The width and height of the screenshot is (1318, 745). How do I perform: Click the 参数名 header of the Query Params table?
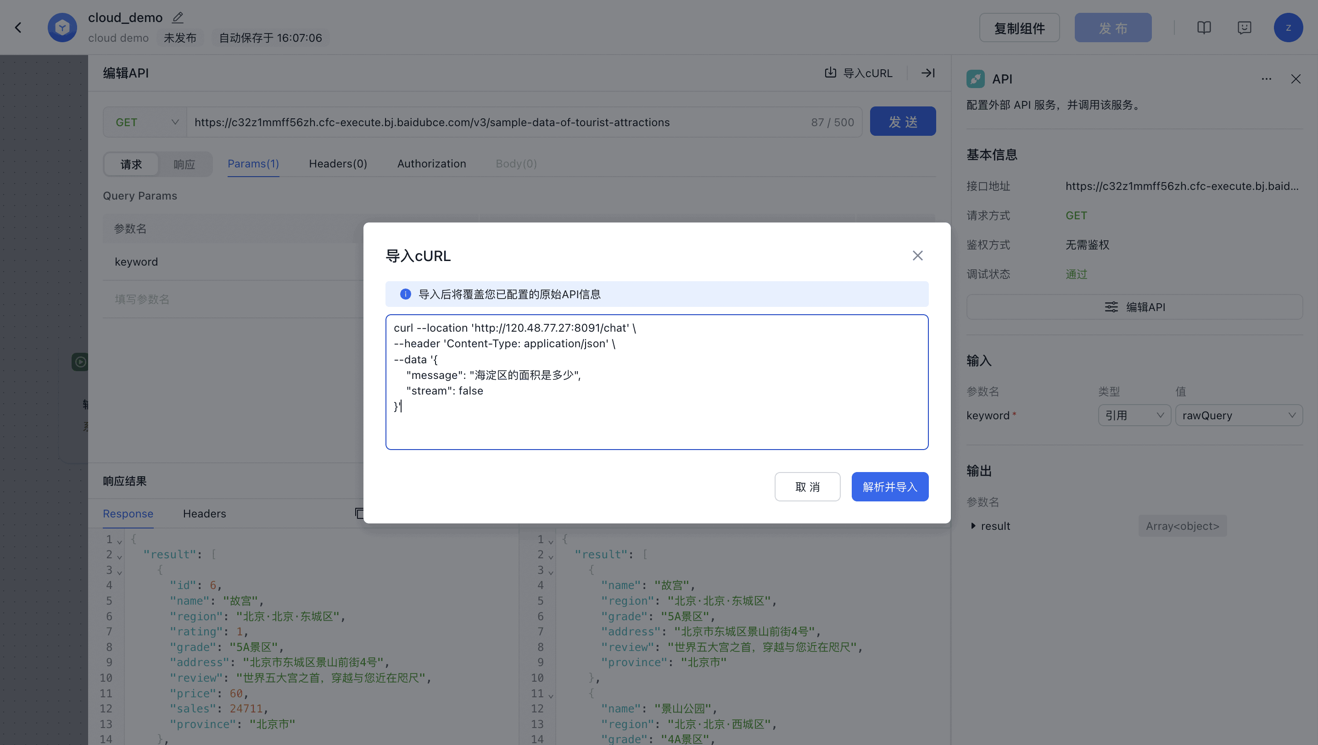130,228
